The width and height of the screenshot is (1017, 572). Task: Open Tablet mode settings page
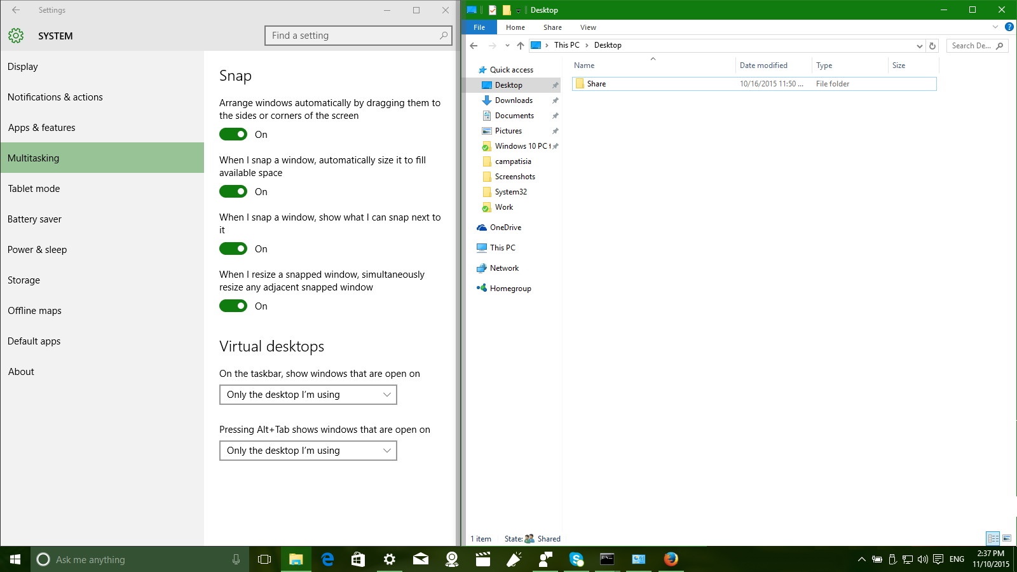(102, 188)
